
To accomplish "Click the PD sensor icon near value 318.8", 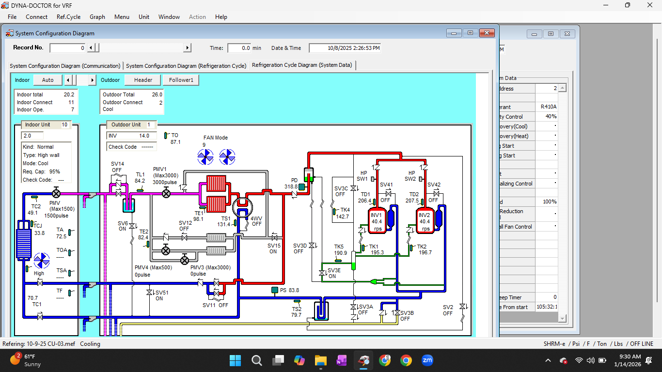I will click(x=302, y=186).
